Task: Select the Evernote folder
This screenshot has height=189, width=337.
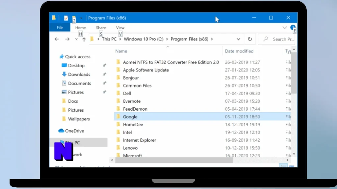Action: click(132, 101)
